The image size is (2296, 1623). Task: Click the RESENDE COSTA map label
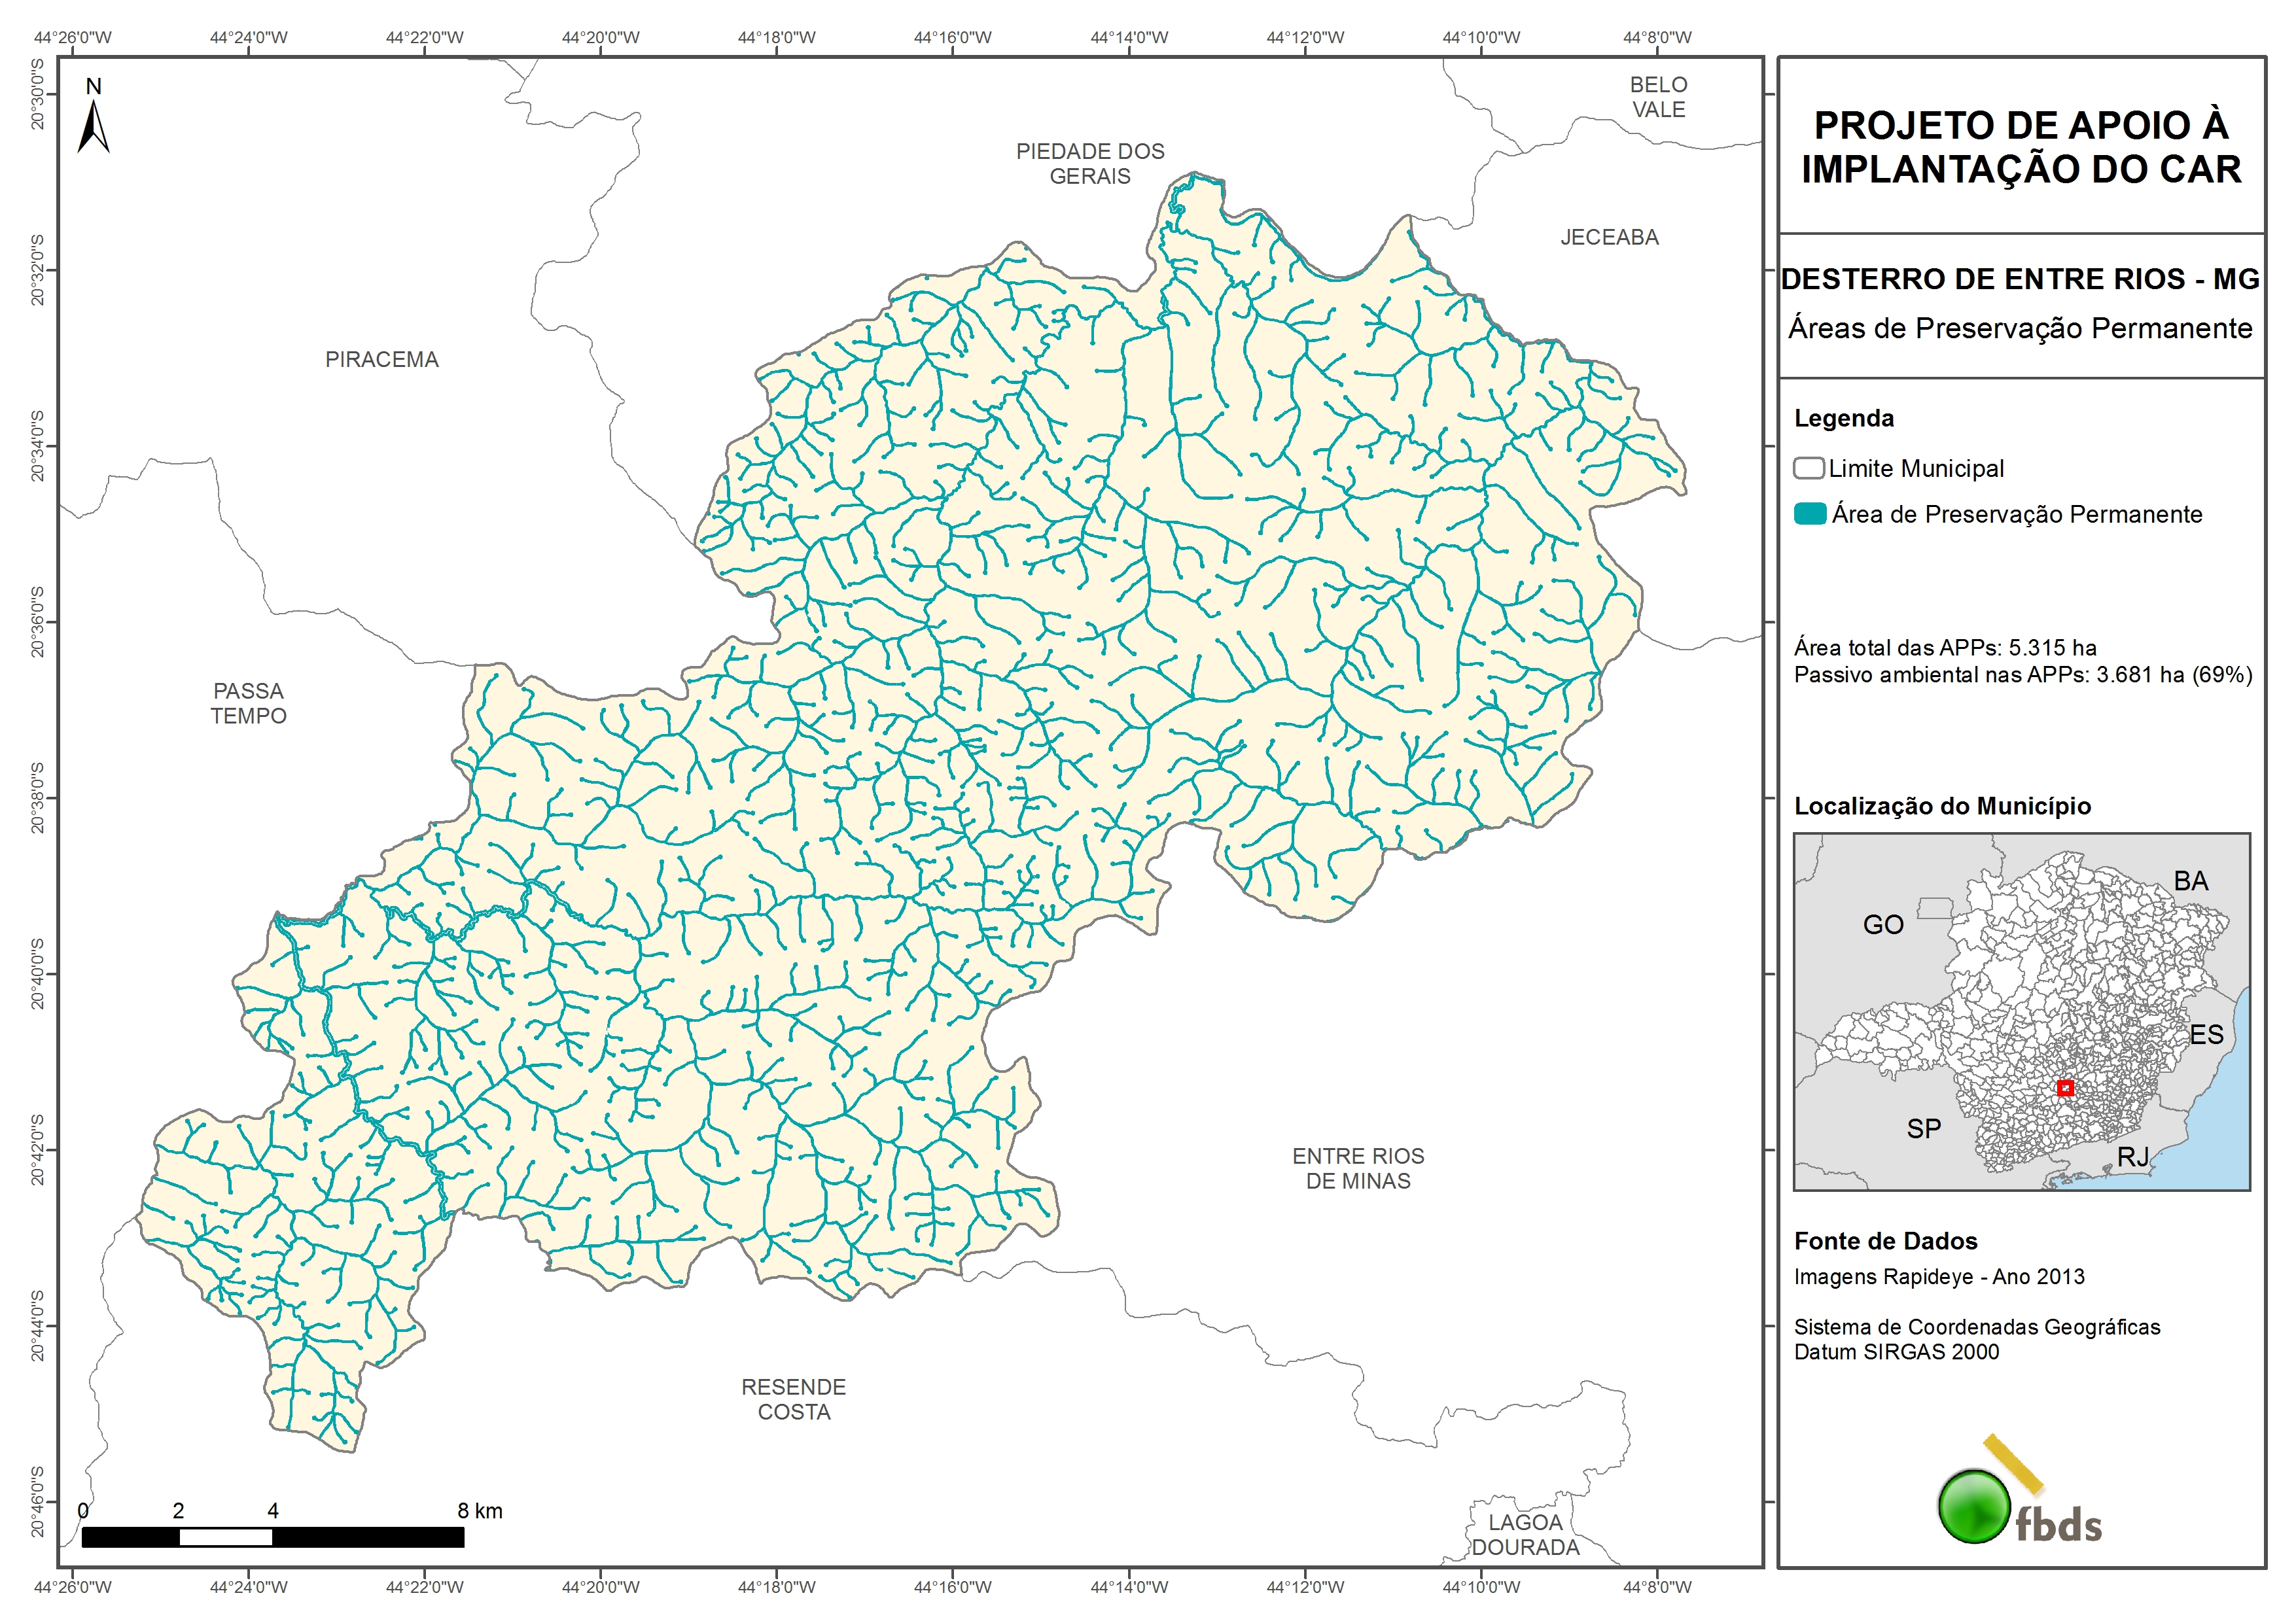pyautogui.click(x=793, y=1399)
